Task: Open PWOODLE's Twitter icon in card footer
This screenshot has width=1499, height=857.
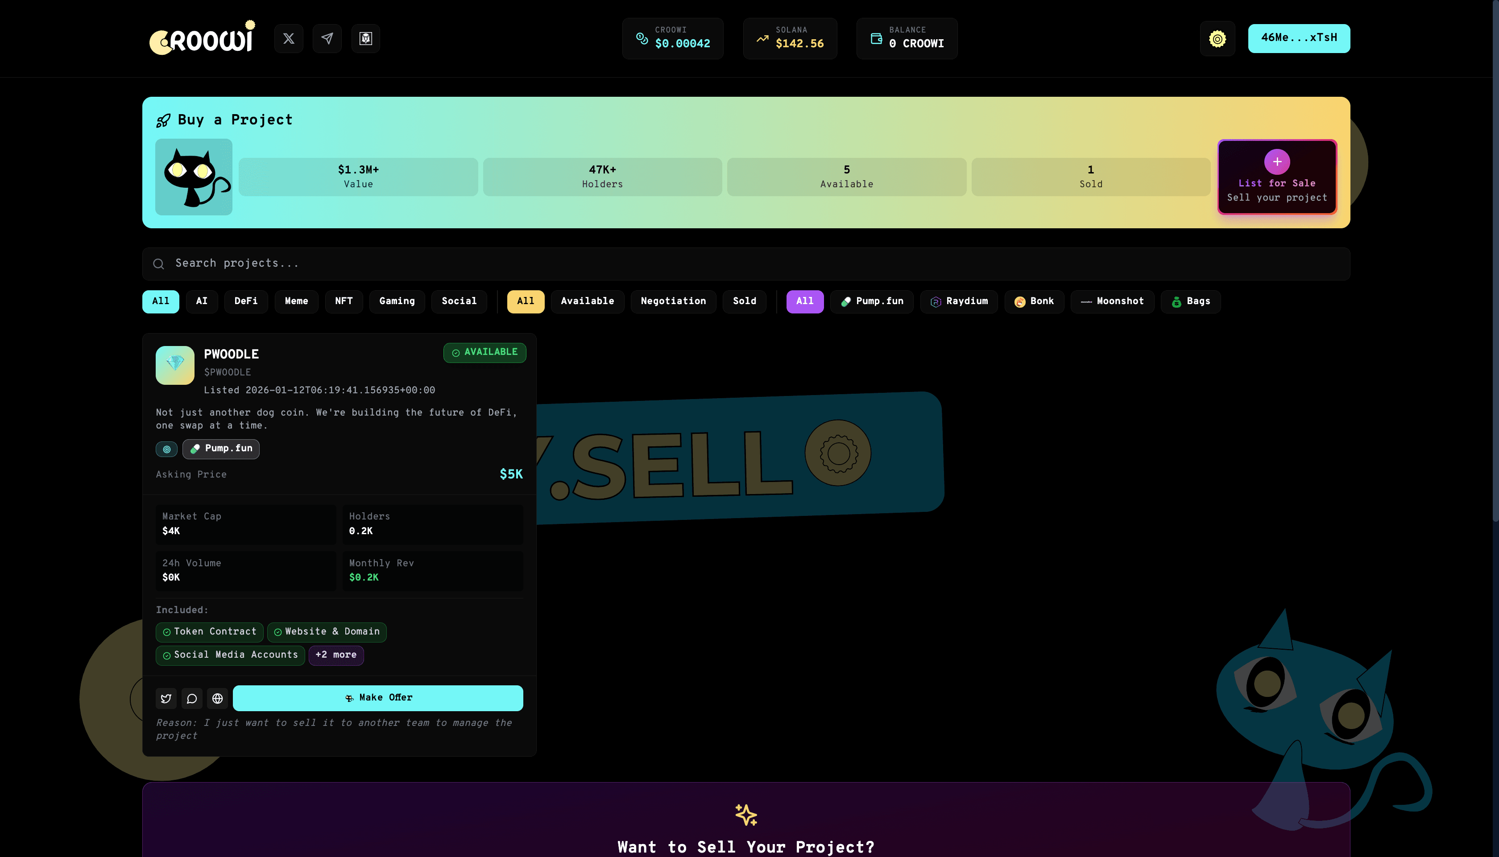Action: 166,698
